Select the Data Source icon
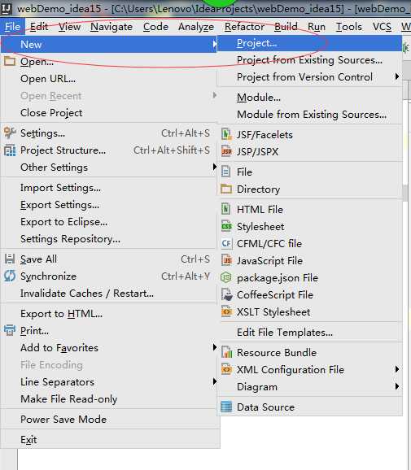This screenshot has height=470, width=411. [x=226, y=407]
